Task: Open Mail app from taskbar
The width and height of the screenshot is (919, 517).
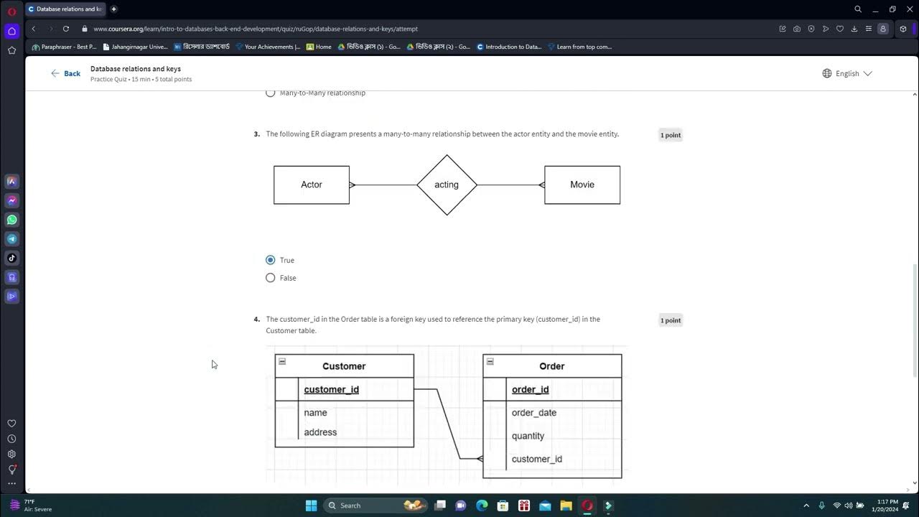Action: click(x=545, y=506)
